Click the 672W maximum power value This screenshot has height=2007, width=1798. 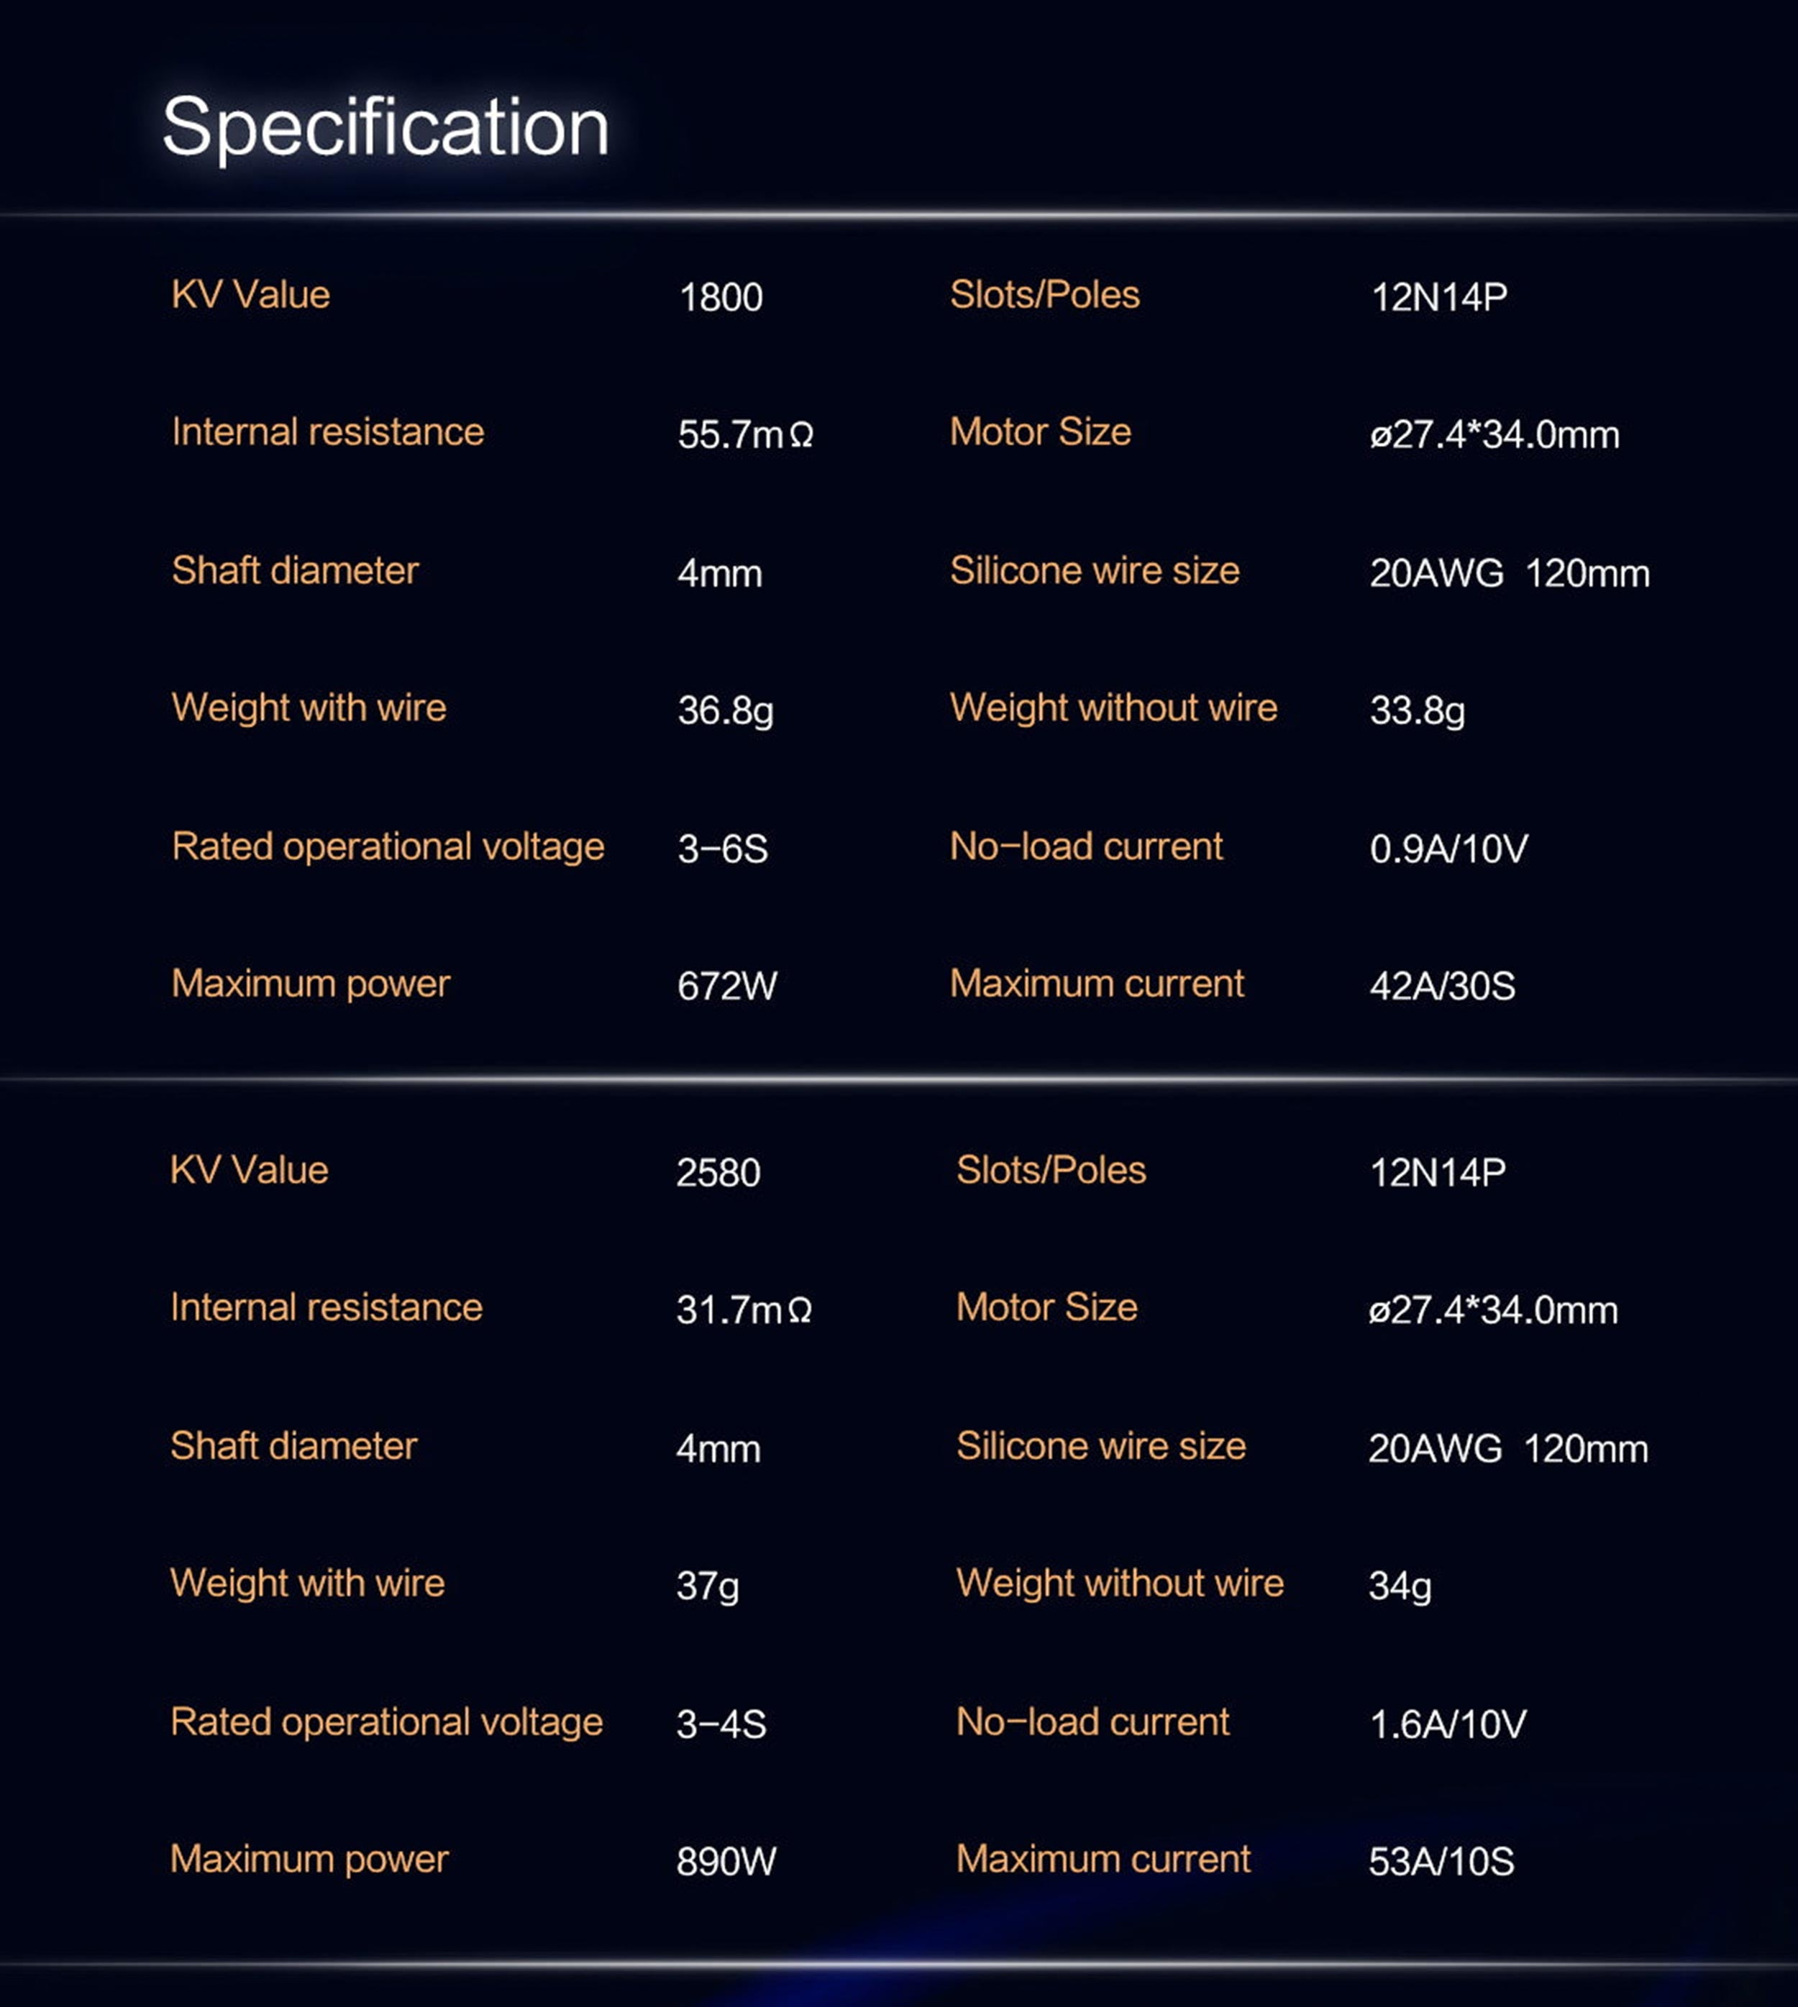point(727,986)
